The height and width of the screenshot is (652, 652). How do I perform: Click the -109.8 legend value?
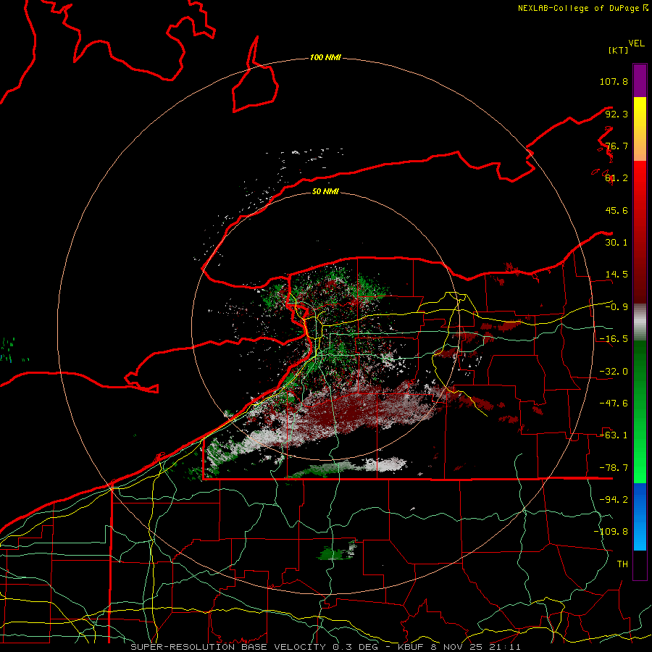(x=611, y=532)
